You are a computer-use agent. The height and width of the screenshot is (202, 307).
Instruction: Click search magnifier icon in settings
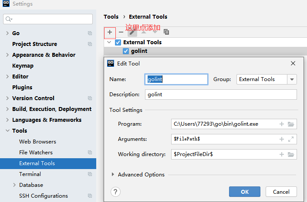click(x=9, y=19)
